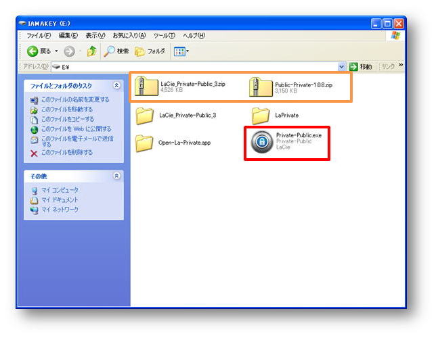The width and height of the screenshot is (436, 338).
Task: Click the e-mail envelope task icon
Action: click(x=35, y=140)
